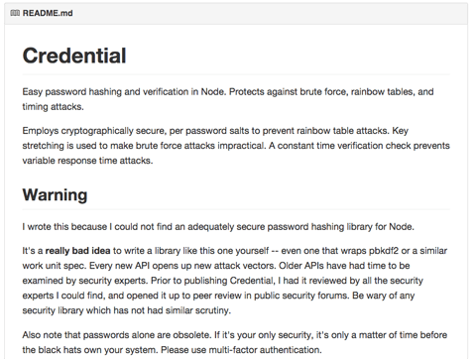The image size is (476, 359).
Task: Click the text "security library which has not"
Action: (83, 310)
